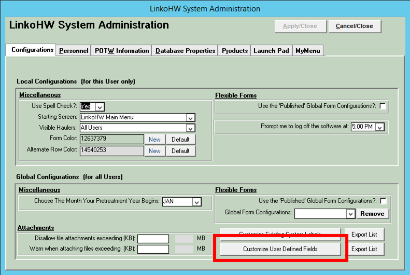Click the Warn when attaching files KB field

[153, 249]
